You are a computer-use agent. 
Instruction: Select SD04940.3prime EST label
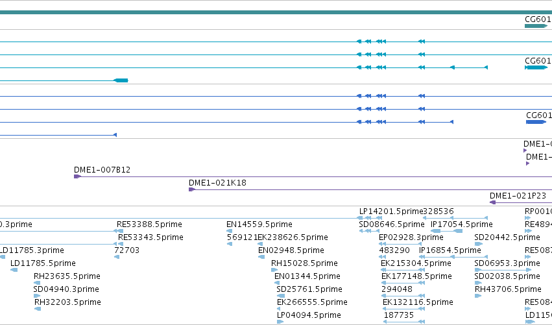click(x=66, y=289)
